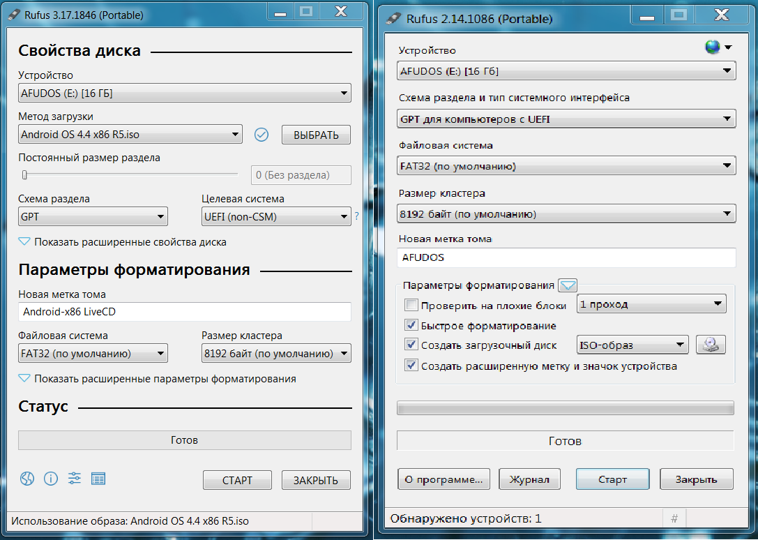
Task: Open Размер кластера dropdown in Rufus 3.17
Action: [276, 353]
